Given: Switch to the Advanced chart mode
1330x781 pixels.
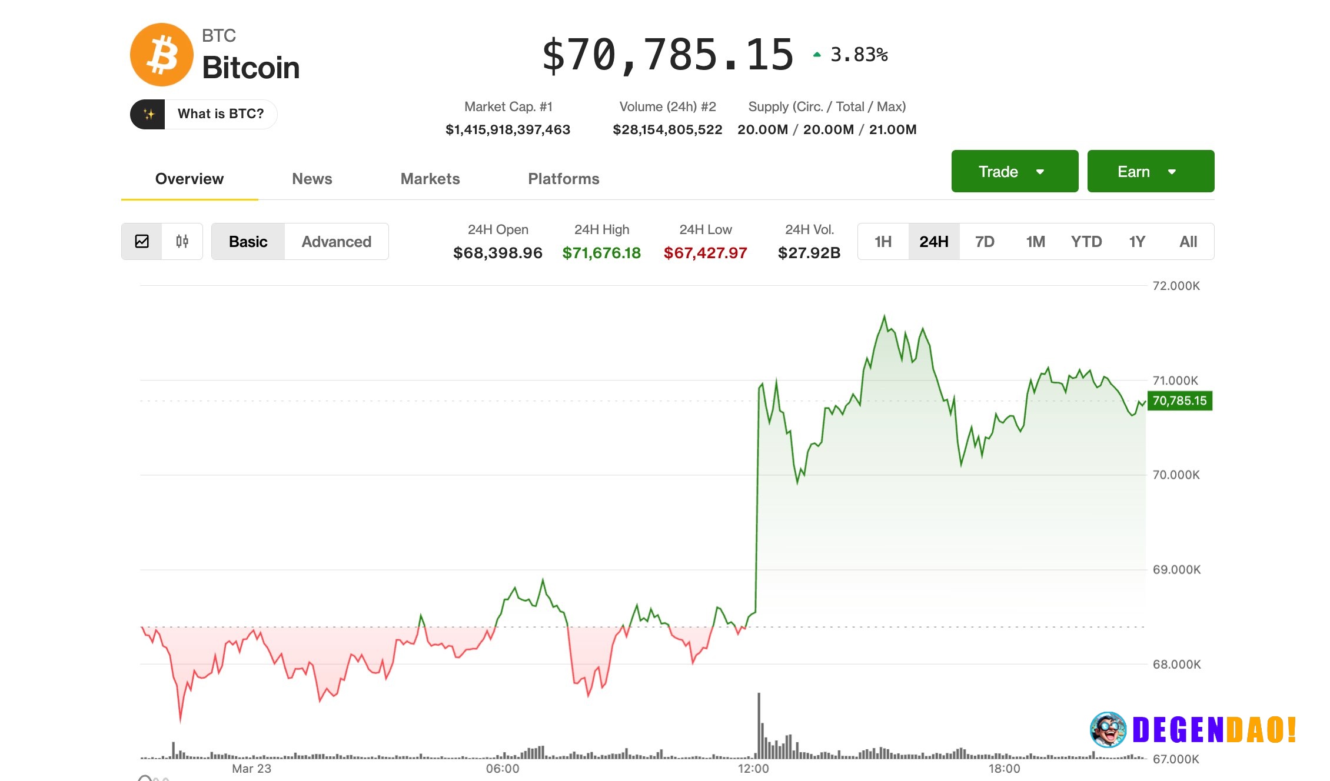Looking at the screenshot, I should 336,241.
